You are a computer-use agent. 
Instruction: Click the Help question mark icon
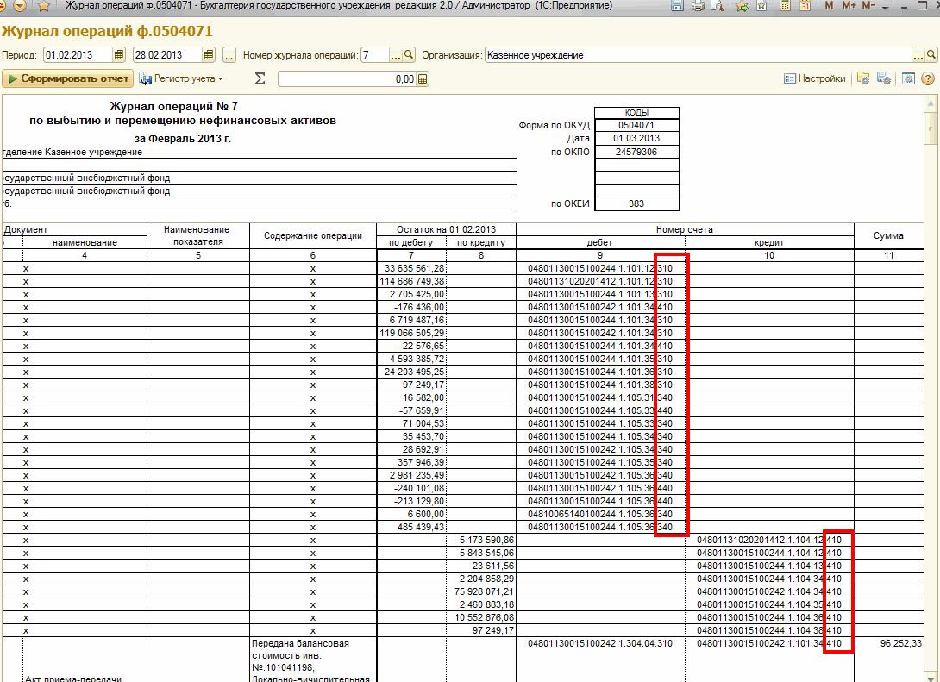click(928, 78)
